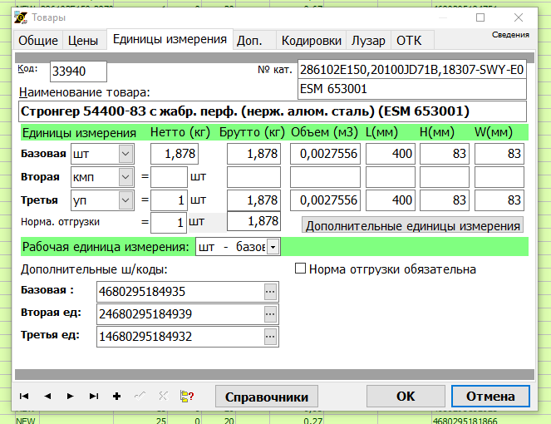Click Базовая Брутто field 1,878
Image resolution: width=551 pixels, height=424 pixels.
pyautogui.click(x=253, y=154)
